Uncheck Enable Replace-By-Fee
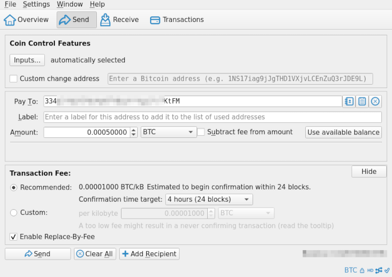This screenshot has height=277, width=392. (13, 237)
